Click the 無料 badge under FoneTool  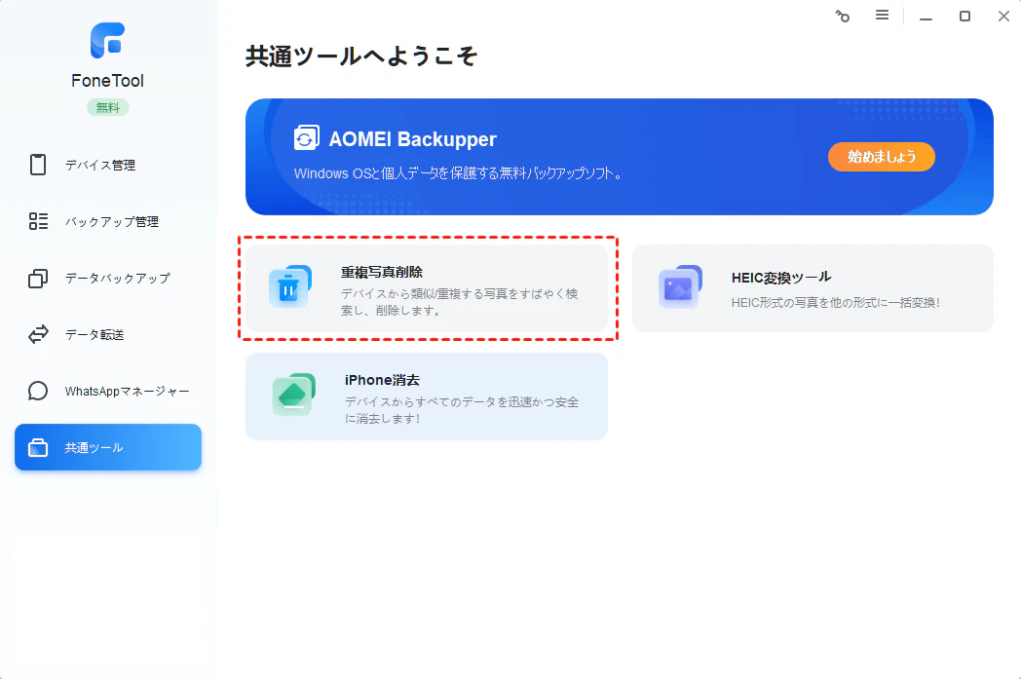click(x=108, y=107)
